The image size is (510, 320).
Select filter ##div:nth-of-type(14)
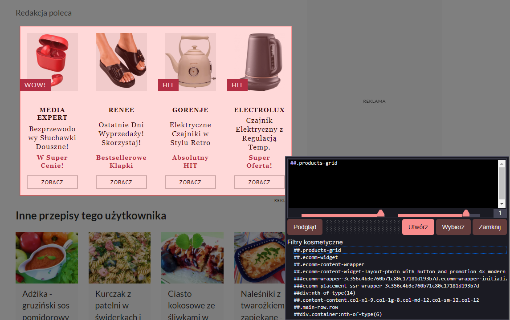(400, 293)
